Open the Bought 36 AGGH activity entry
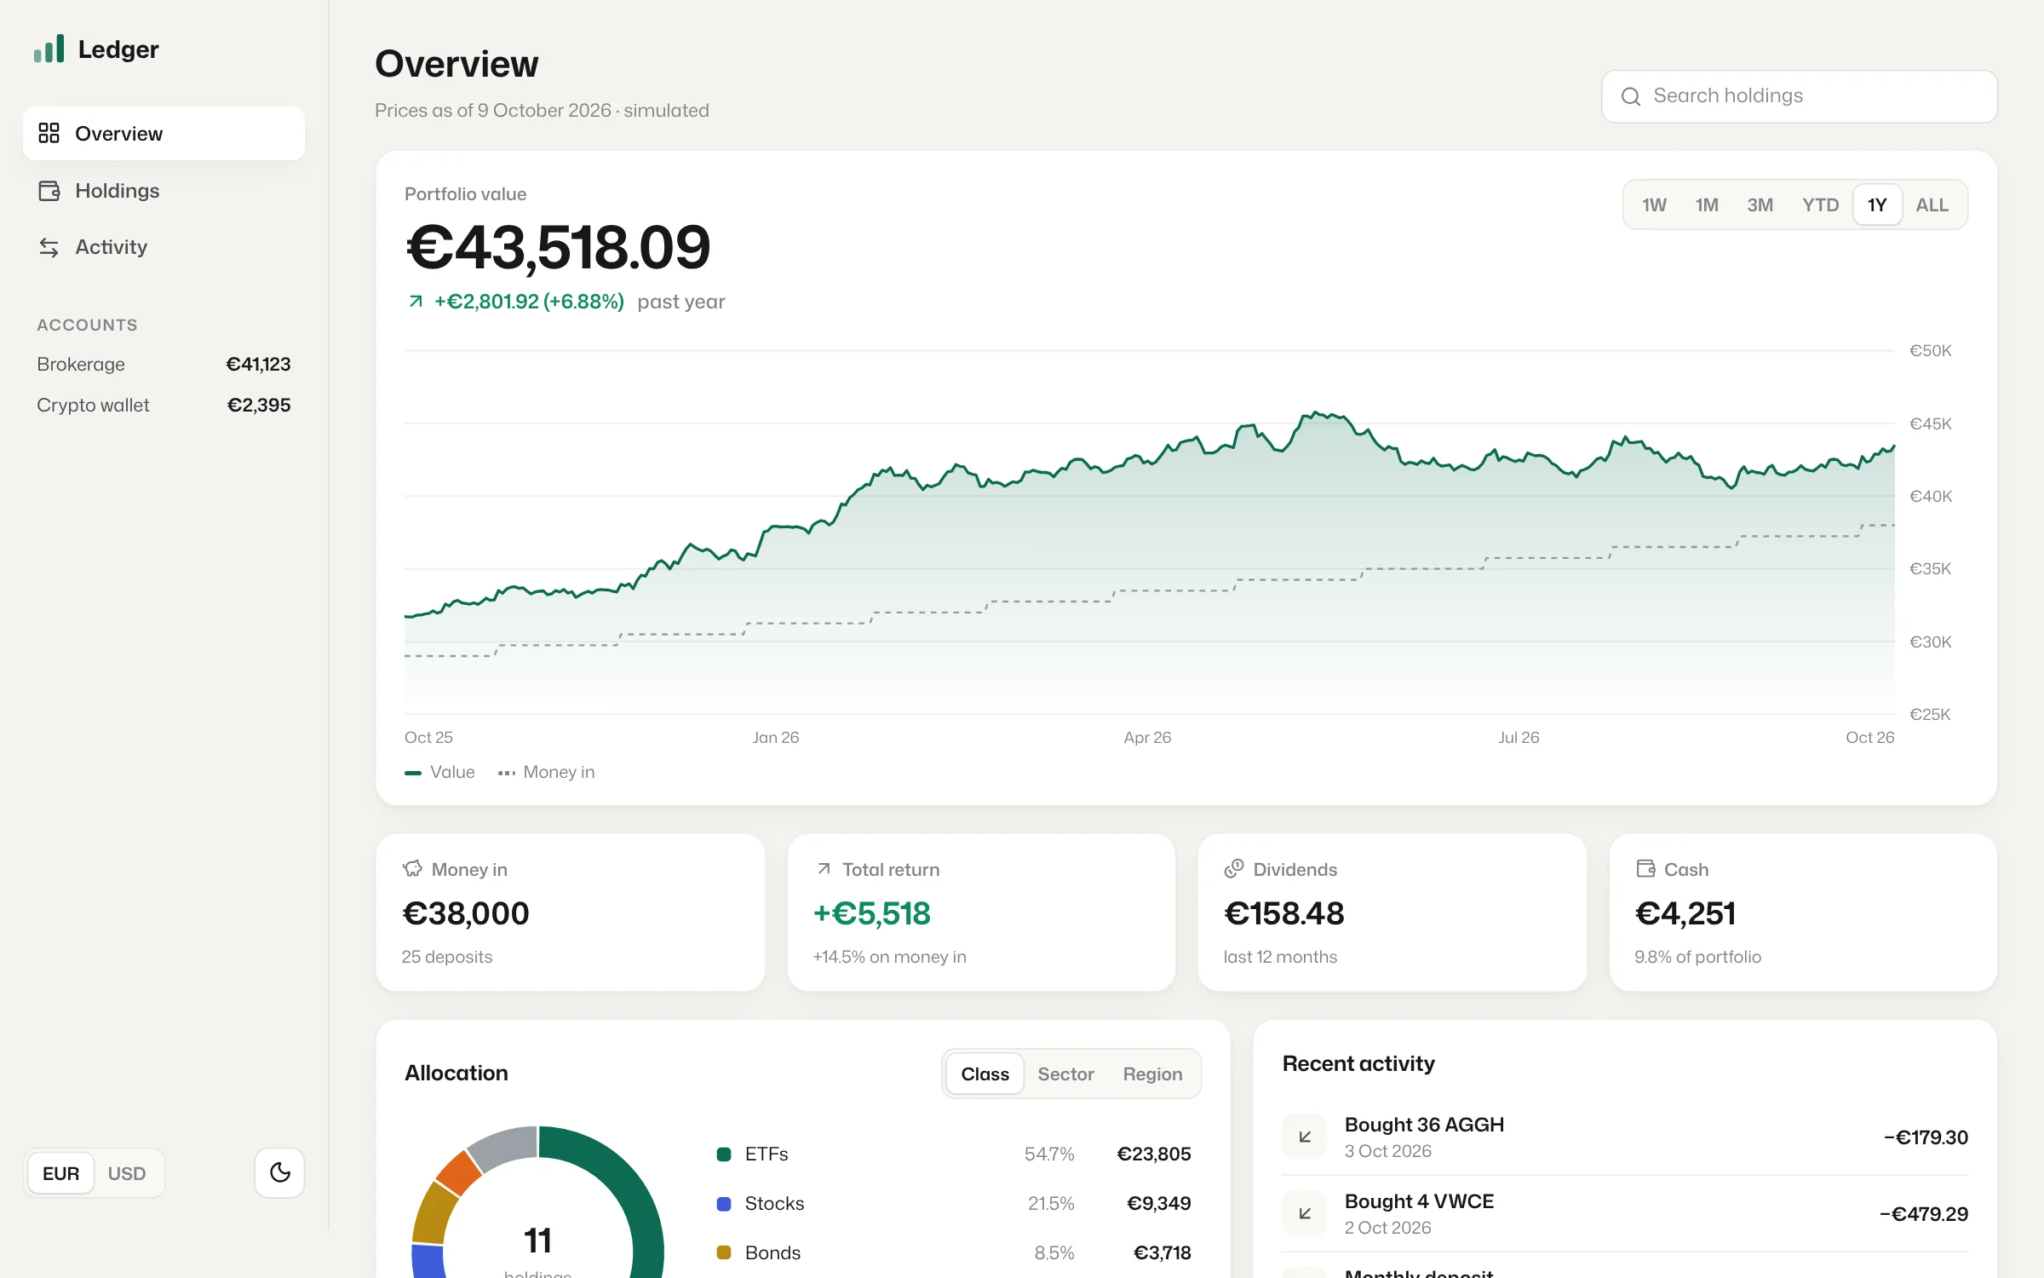The image size is (2044, 1278). click(x=1625, y=1137)
